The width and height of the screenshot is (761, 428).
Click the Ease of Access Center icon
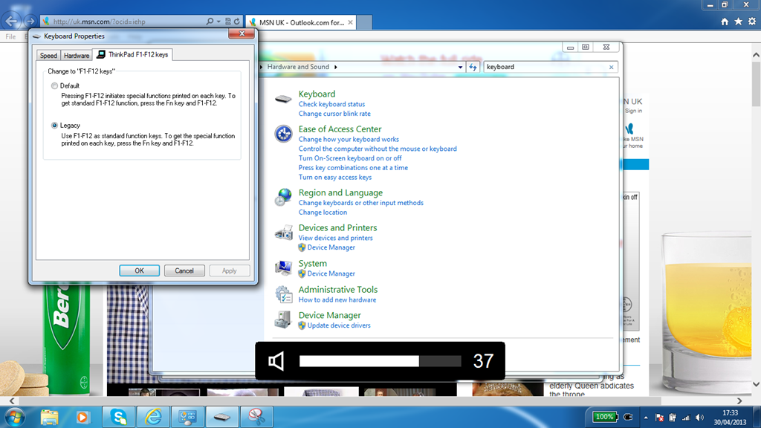(283, 134)
